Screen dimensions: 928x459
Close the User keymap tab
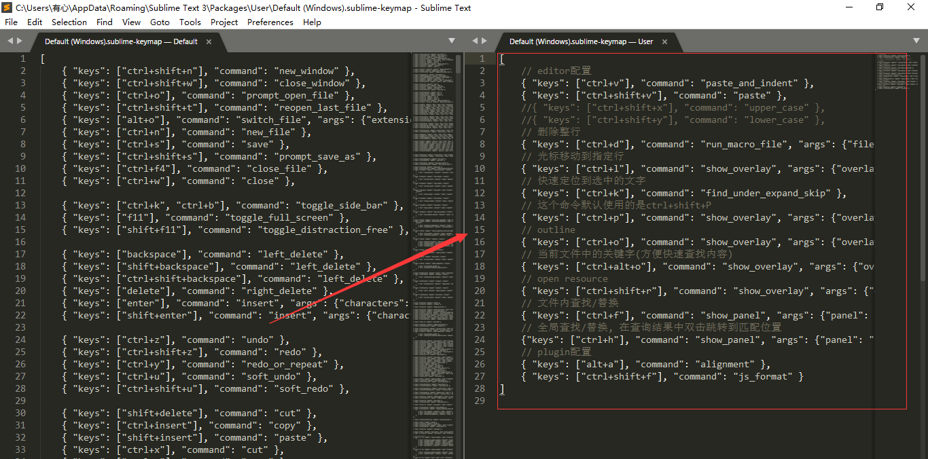pyautogui.click(x=665, y=41)
